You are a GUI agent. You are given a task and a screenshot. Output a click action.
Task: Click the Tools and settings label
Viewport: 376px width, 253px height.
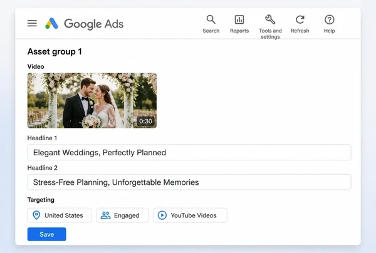[270, 34]
